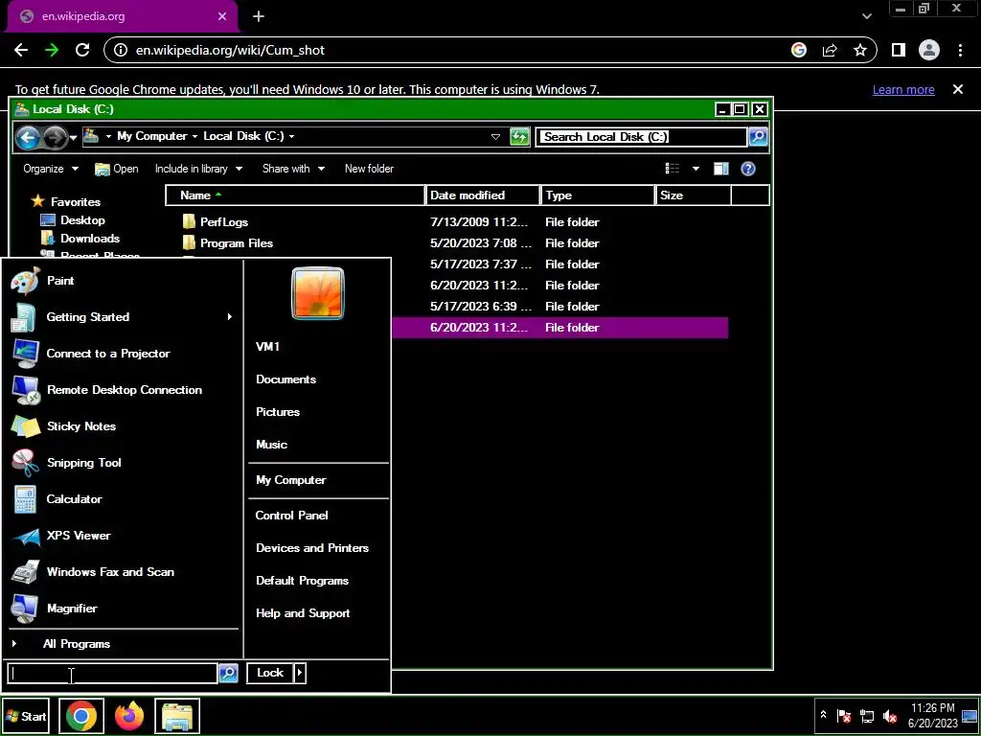Click the Start button
The height and width of the screenshot is (736, 981).
tap(26, 716)
